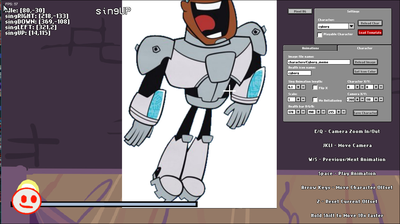
Task: Increase Camera Y value of 110
Action: 376,99
